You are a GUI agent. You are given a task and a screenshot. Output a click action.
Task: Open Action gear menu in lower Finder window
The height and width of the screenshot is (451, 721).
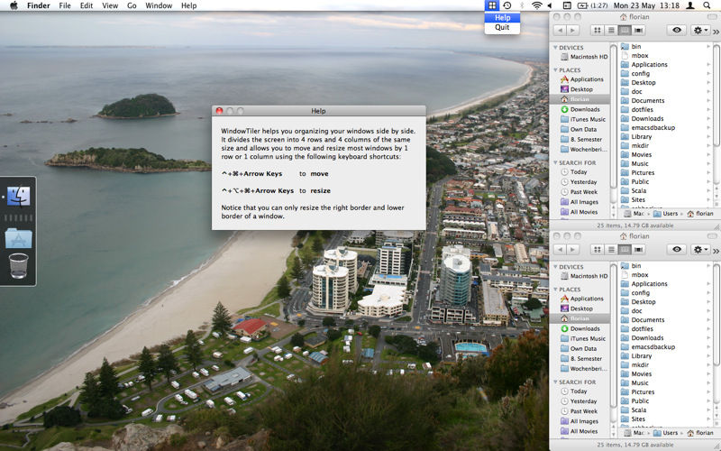click(700, 250)
